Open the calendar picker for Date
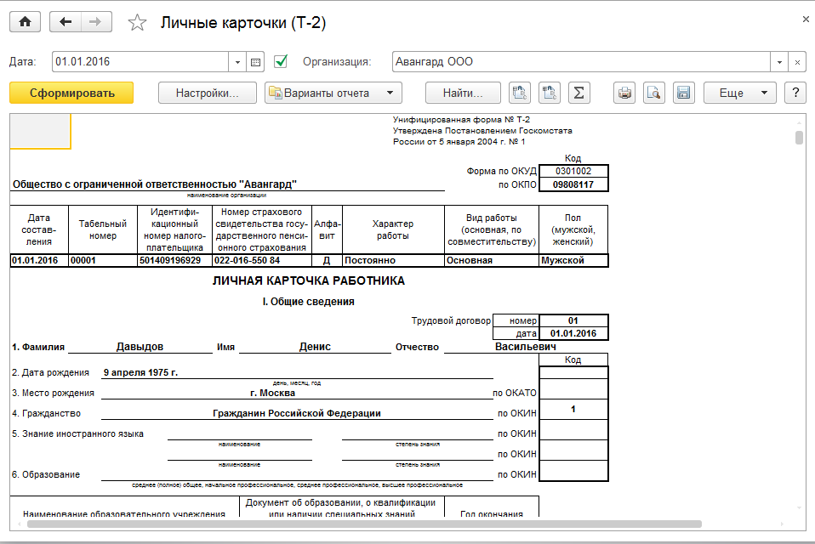Screen dimensions: 815x544 [256, 62]
